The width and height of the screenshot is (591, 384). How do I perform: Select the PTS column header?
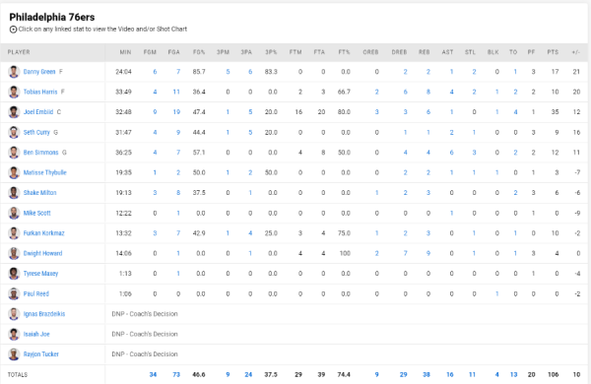pos(553,52)
